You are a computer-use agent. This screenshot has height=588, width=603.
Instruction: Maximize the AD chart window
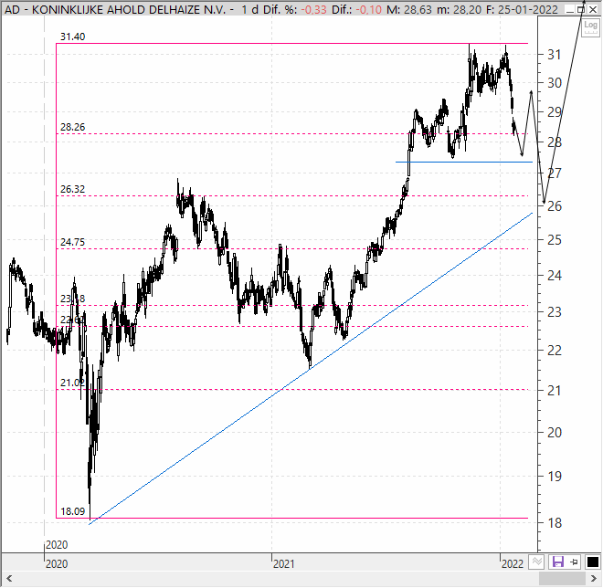tap(581, 10)
